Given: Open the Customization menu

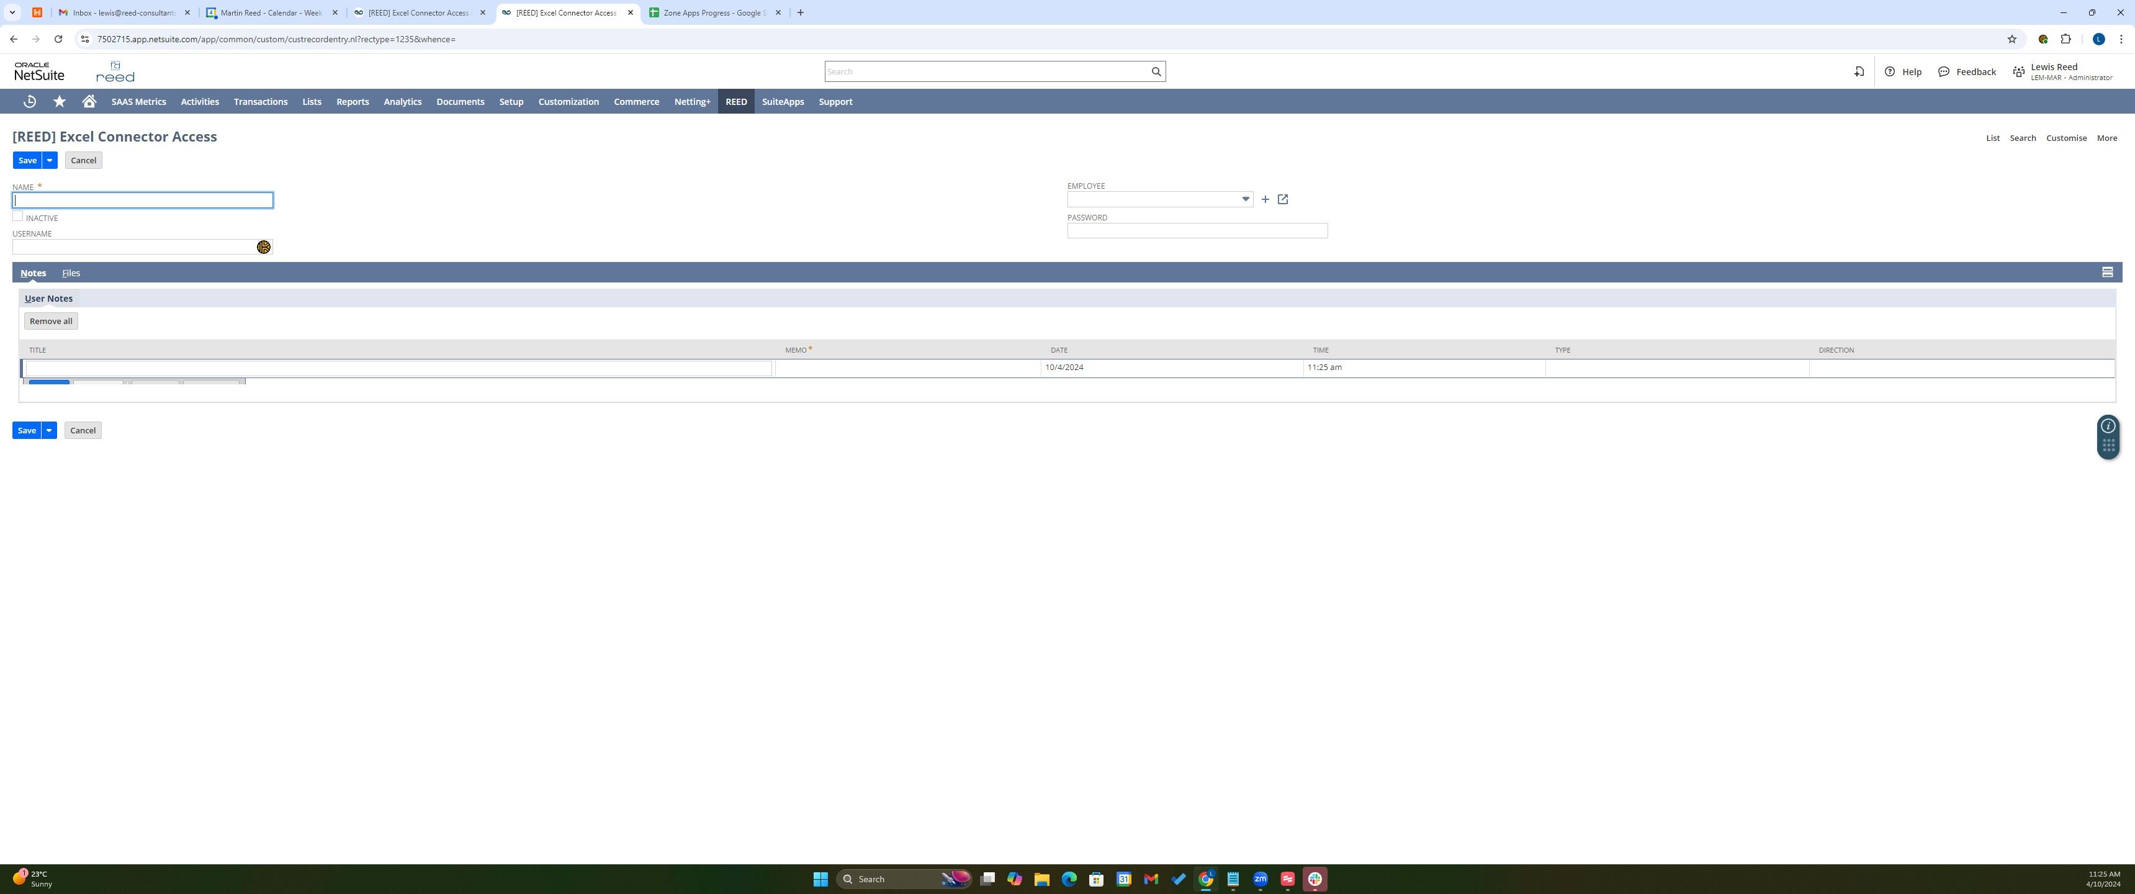Looking at the screenshot, I should tap(569, 101).
